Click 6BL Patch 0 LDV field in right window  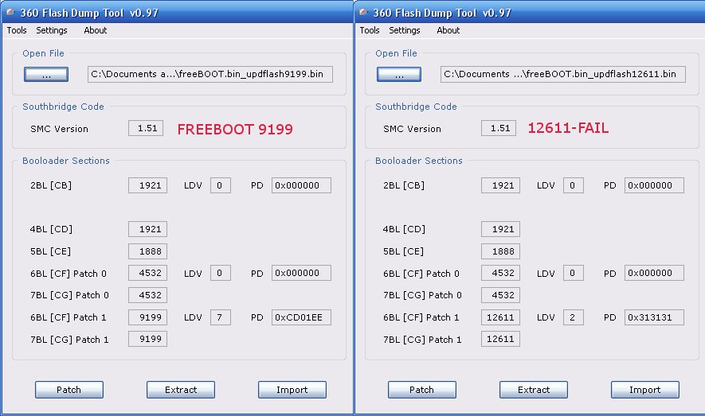click(x=574, y=273)
